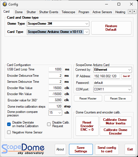
Task: Click the Restore Default button
Action: pos(111,28)
